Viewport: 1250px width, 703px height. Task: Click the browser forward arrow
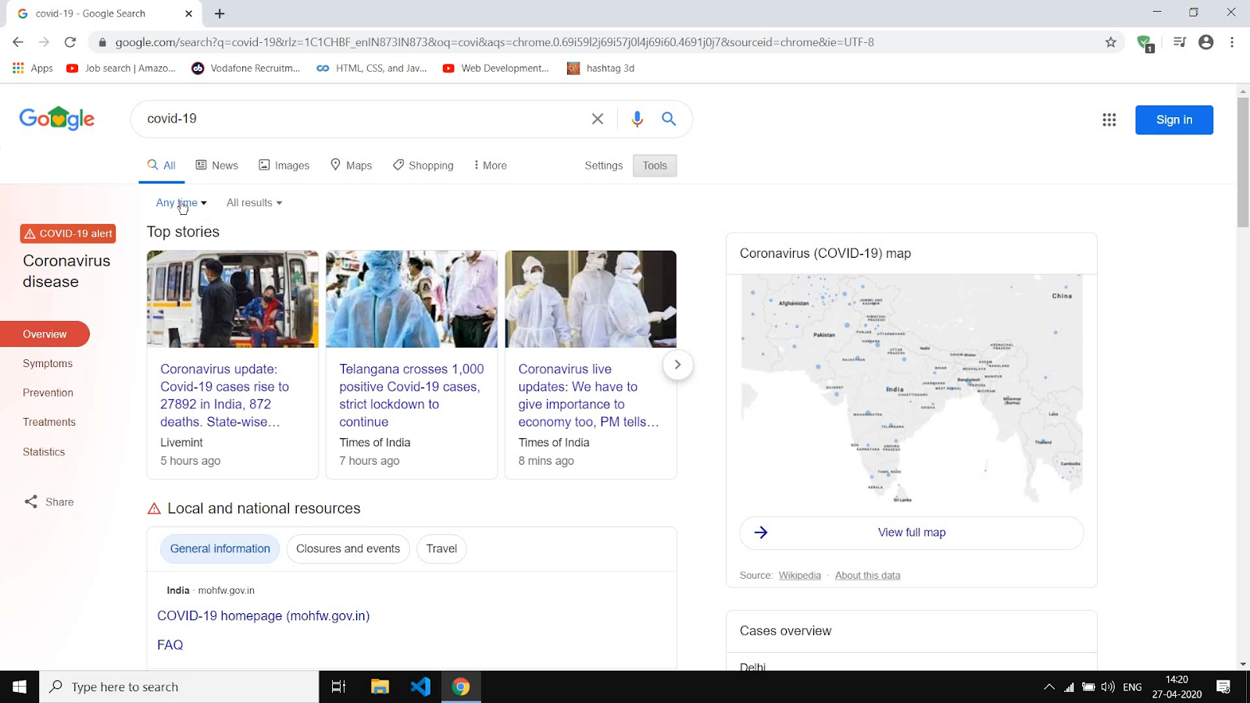44,42
